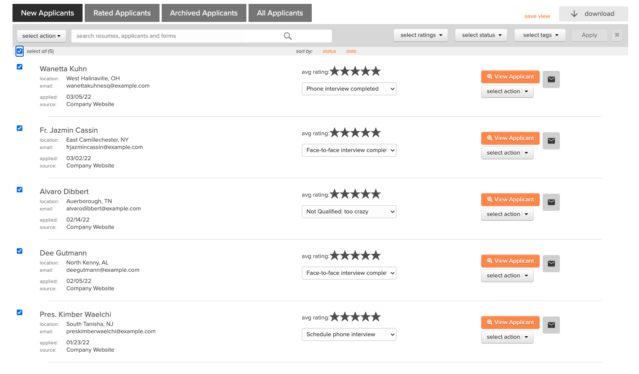Image resolution: width=639 pixels, height=374 pixels.
Task: Sort applicants by status
Action: (329, 51)
